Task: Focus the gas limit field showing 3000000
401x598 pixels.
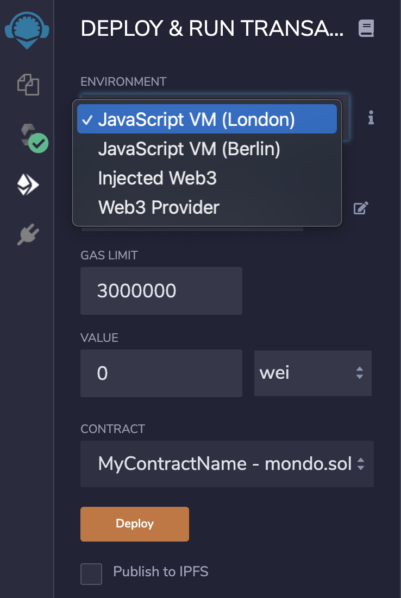Action: click(161, 291)
